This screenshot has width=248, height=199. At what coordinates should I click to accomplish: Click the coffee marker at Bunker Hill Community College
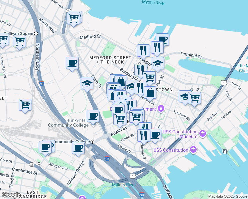click(x=93, y=117)
